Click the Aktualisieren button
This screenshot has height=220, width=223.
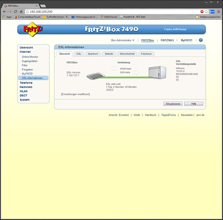(x=173, y=104)
